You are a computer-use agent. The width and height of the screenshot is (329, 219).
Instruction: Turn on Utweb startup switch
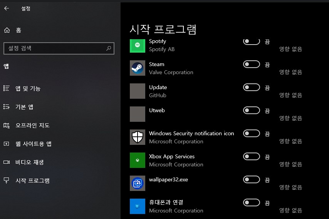[x=251, y=110]
